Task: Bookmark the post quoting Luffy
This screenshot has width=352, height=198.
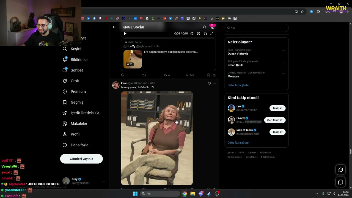Action: tap(208, 75)
